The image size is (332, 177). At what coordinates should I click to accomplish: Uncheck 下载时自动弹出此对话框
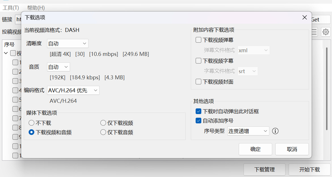198,112
